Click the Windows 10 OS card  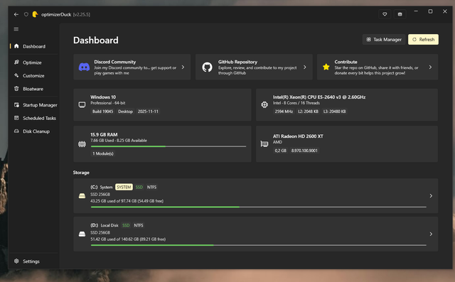[162, 104]
